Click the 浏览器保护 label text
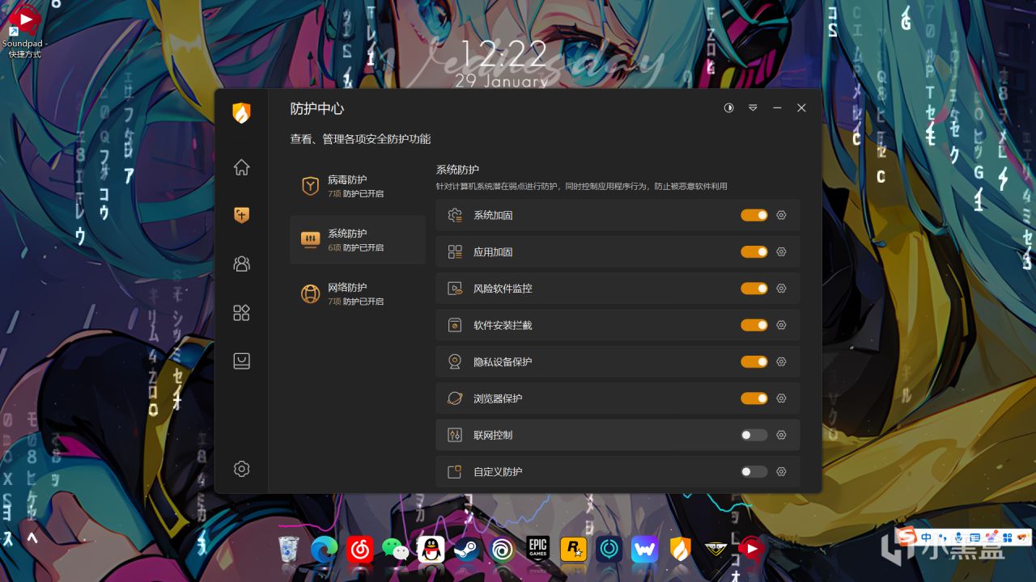The width and height of the screenshot is (1036, 582). (498, 399)
